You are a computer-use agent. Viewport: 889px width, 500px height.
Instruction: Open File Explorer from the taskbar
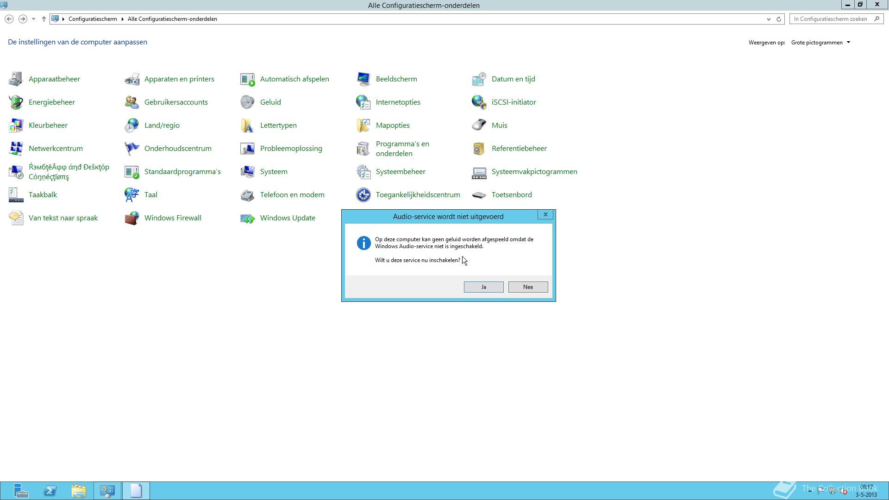click(x=79, y=491)
